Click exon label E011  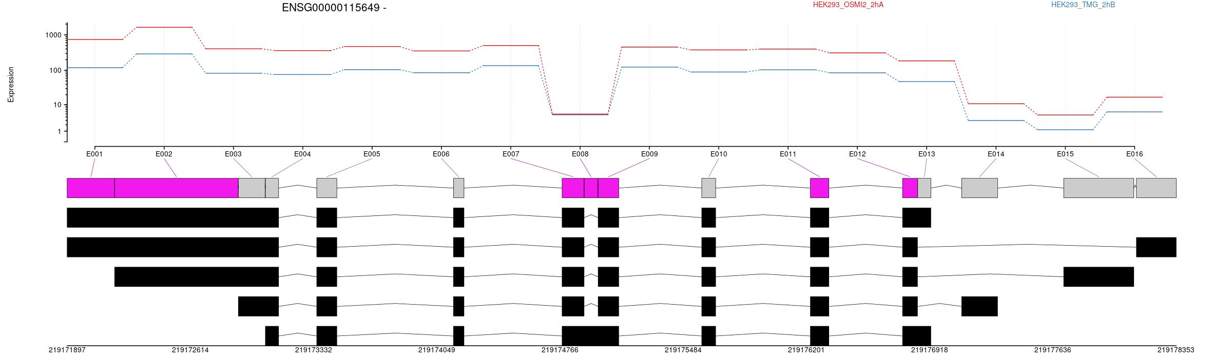788,154
